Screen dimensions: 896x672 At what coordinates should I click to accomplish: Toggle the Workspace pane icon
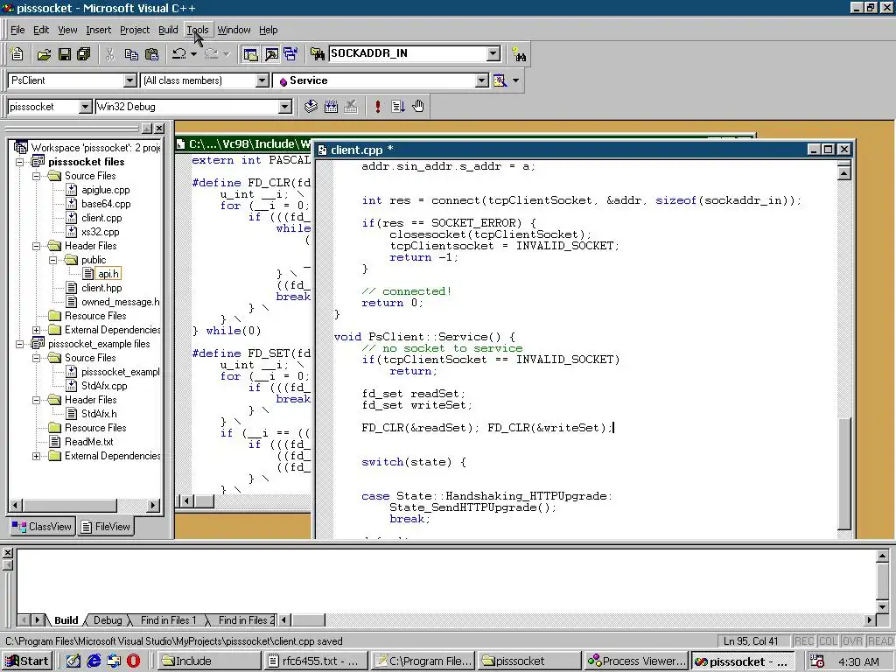tap(250, 53)
